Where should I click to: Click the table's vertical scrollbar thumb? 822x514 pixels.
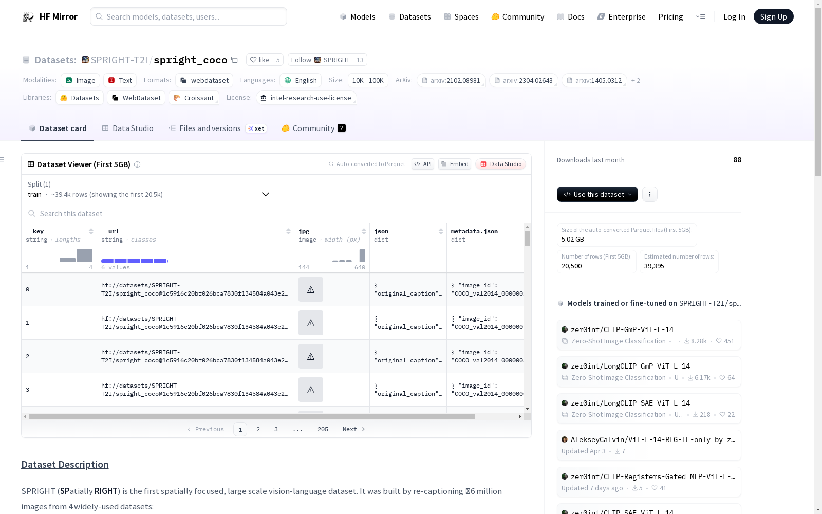(527, 238)
